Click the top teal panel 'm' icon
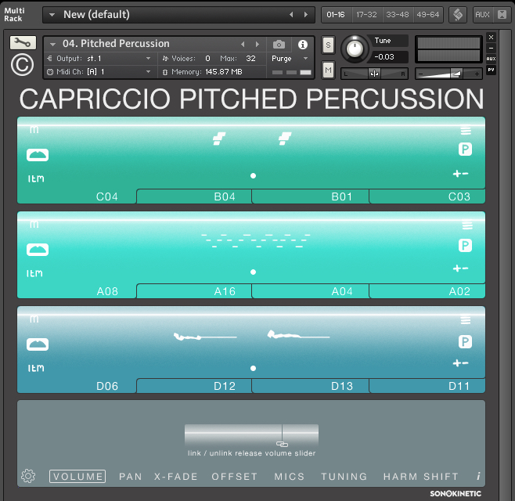Screen dimensions: 515x501 click(34, 129)
